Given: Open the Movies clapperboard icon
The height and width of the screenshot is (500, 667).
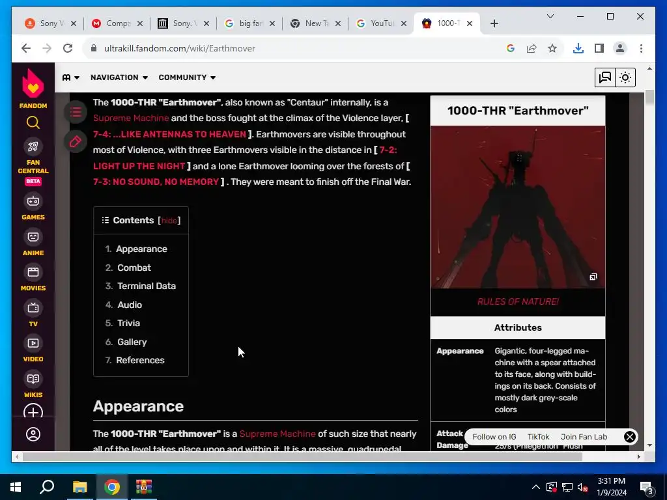Looking at the screenshot, I should [33, 272].
